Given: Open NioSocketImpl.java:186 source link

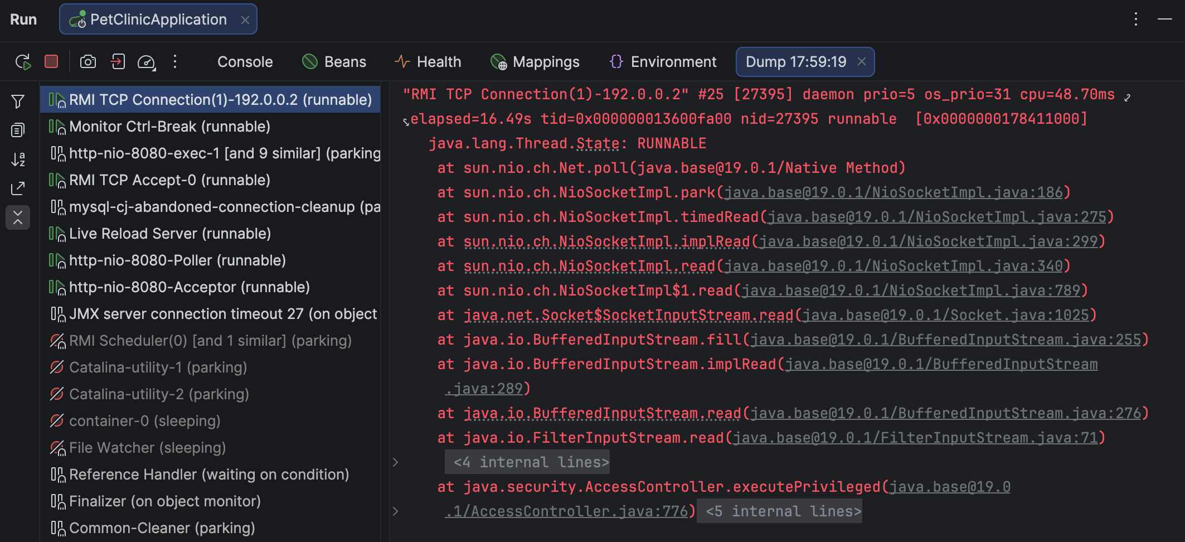Looking at the screenshot, I should pyautogui.click(x=892, y=192).
